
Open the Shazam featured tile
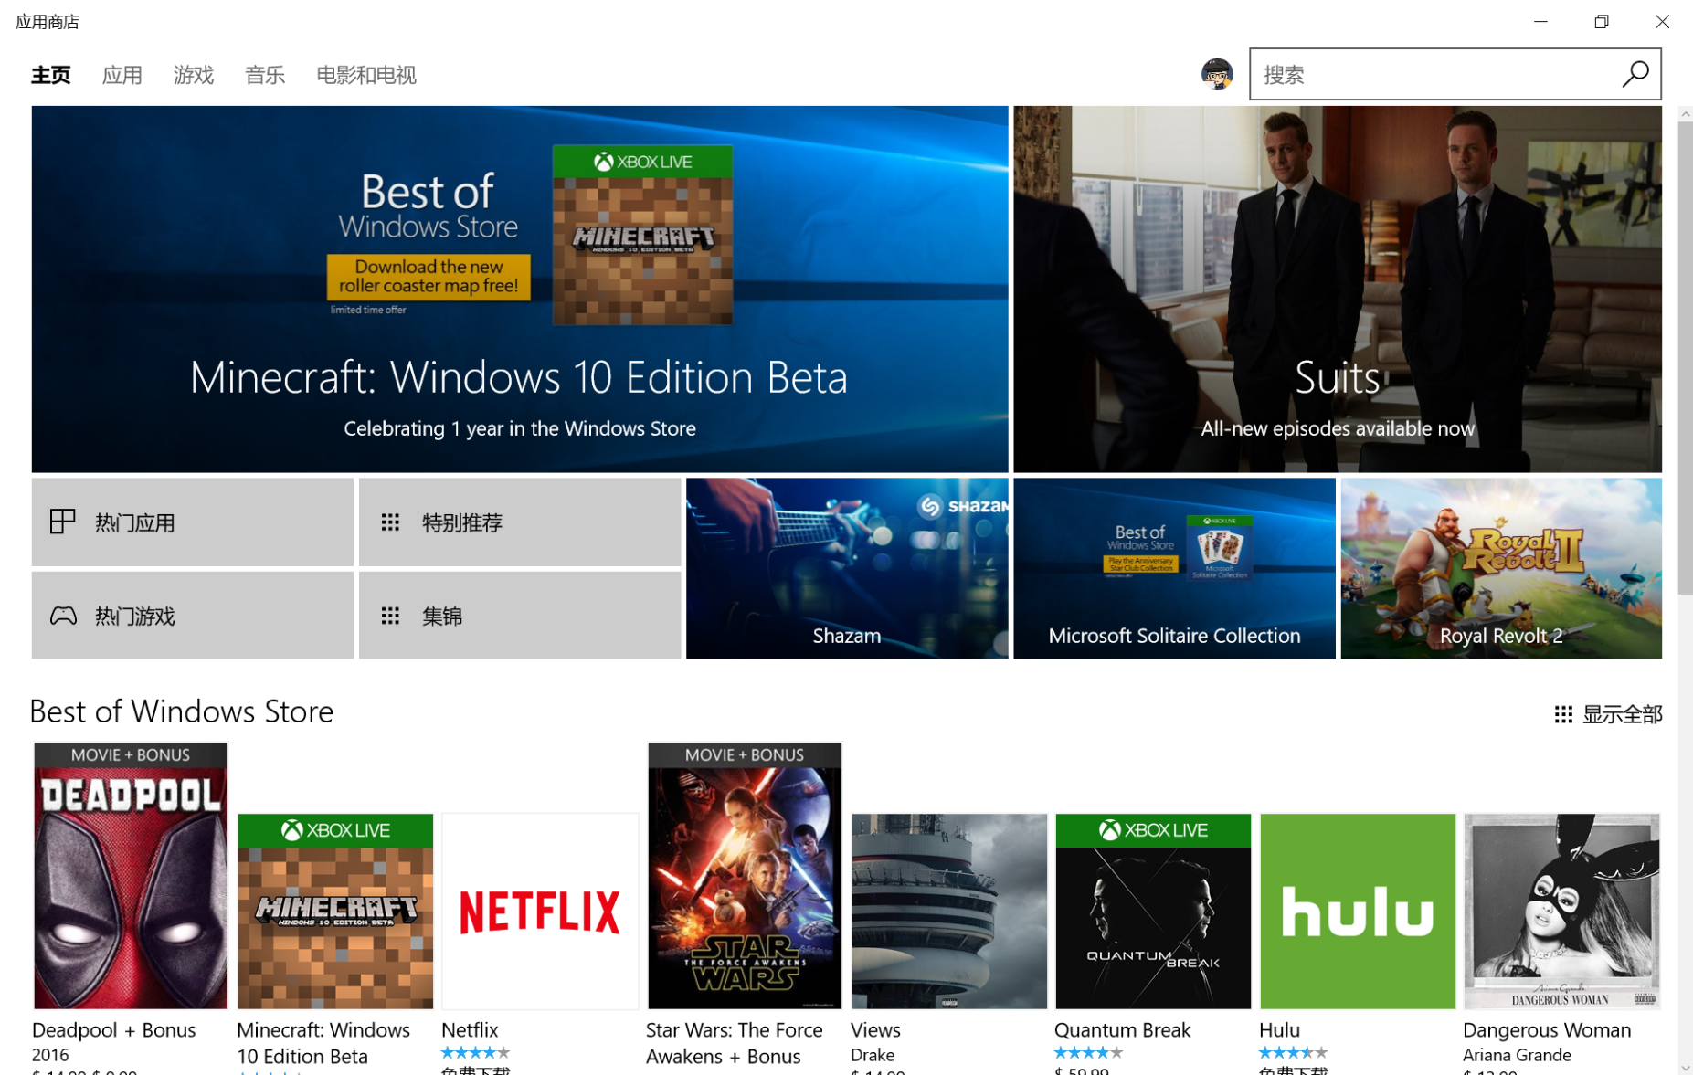[x=847, y=568]
